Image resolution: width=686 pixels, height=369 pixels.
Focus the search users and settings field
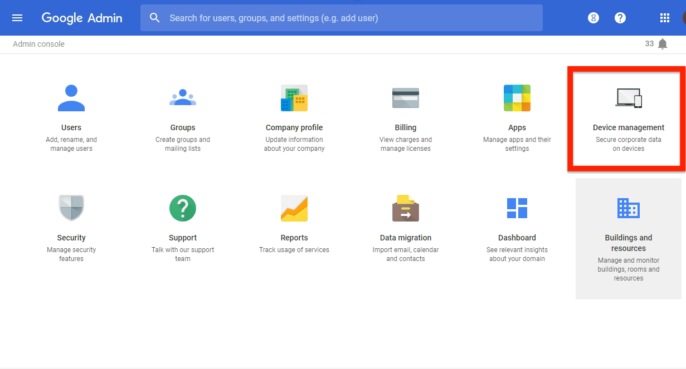click(342, 18)
